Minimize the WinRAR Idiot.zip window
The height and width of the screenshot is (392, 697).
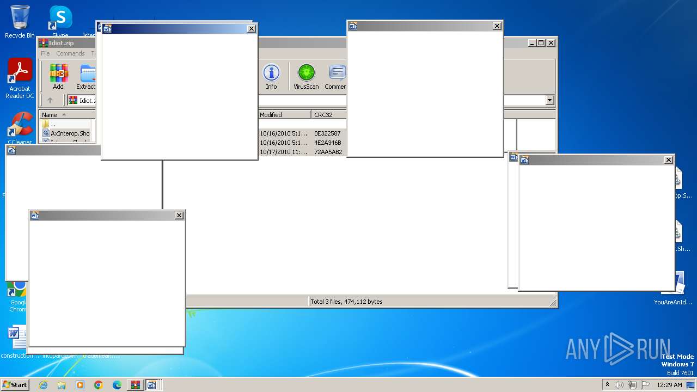pos(531,43)
